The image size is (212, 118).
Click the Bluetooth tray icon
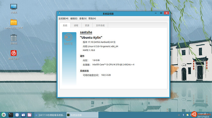(x=183, y=115)
